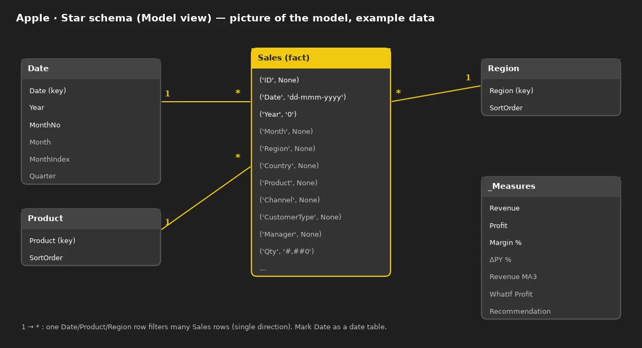642x348 pixels.
Task: Select the "MonthIndex" field
Action: coord(49,160)
